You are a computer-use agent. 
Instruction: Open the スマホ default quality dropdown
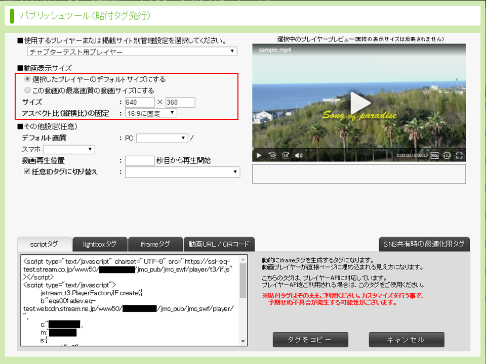point(69,150)
